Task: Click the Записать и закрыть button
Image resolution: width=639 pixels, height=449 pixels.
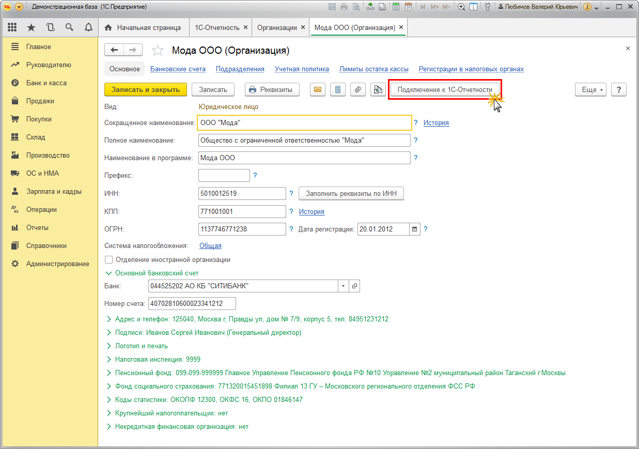Action: tap(145, 89)
